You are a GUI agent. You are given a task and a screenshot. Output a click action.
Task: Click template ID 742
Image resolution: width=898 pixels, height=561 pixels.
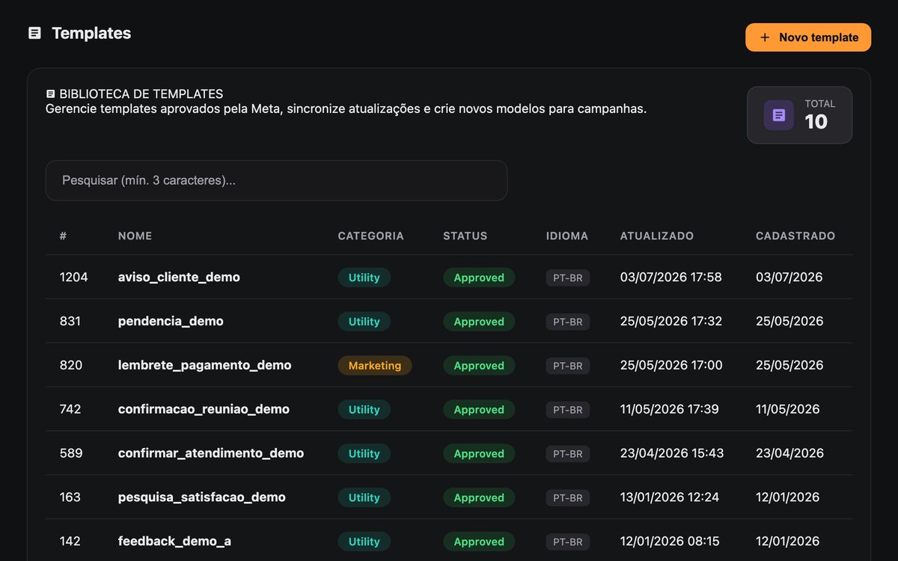coord(70,409)
